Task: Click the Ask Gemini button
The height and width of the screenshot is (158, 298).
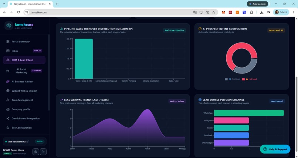Action: [257, 4]
